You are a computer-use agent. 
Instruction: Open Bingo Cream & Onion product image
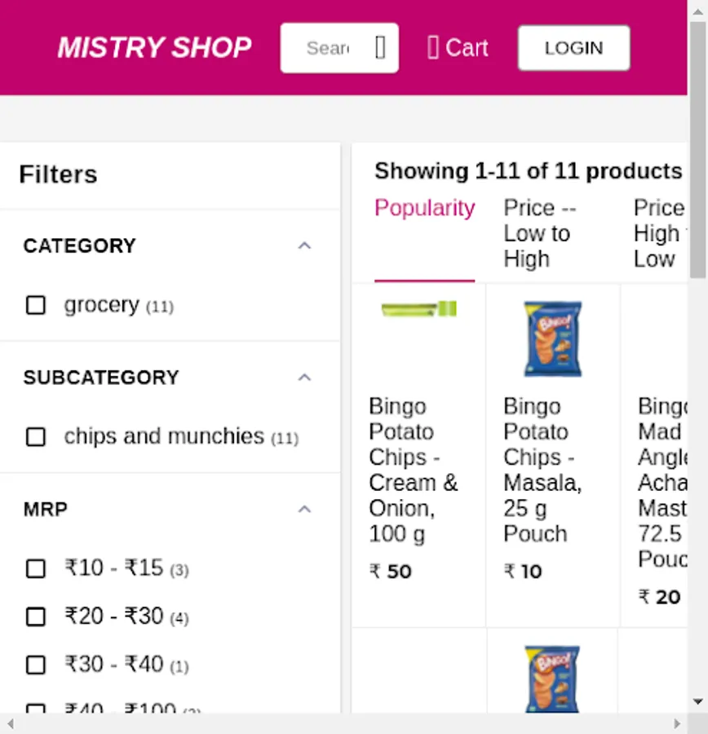[x=419, y=309]
